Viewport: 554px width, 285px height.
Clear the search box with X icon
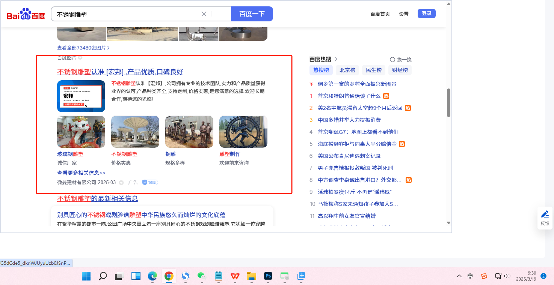(x=204, y=14)
